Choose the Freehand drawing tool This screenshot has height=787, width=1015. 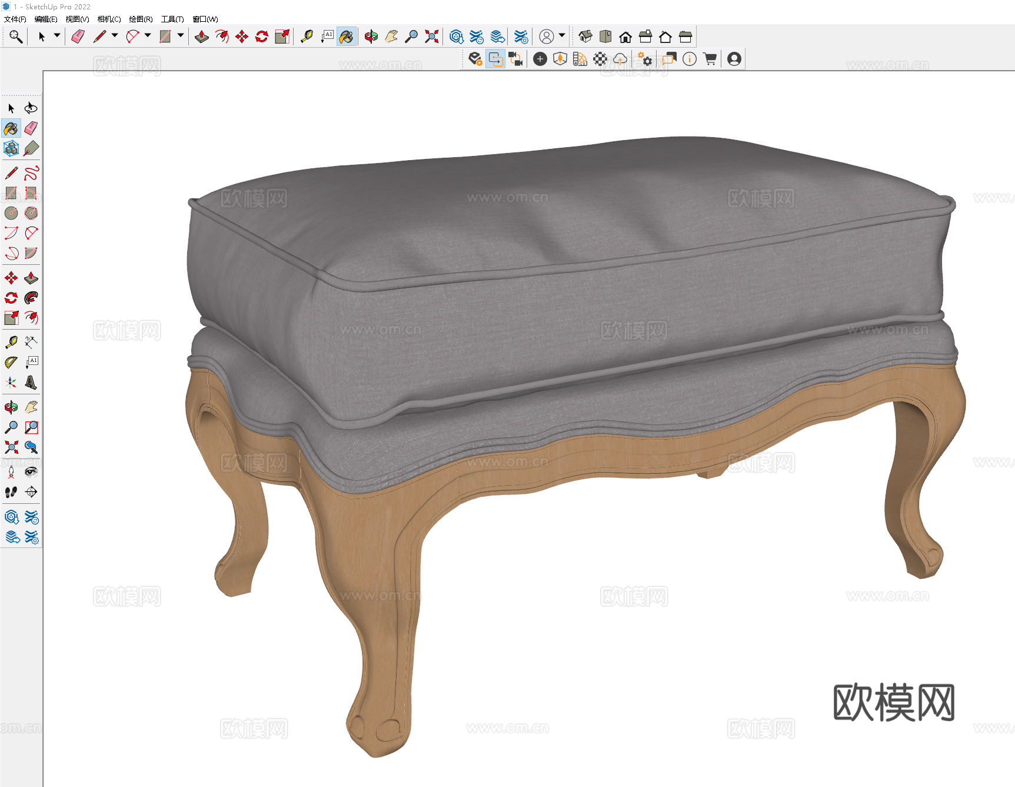click(31, 173)
